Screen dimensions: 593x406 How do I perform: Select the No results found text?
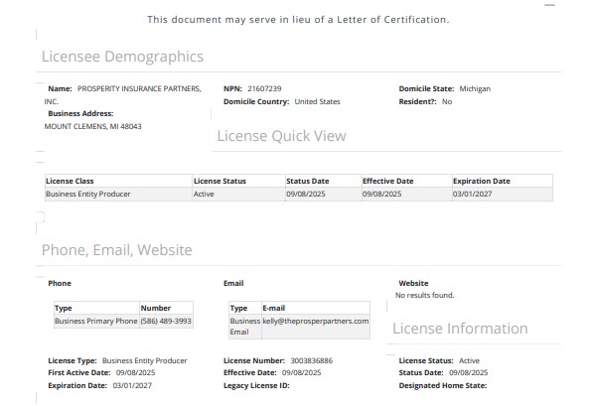[x=425, y=295]
